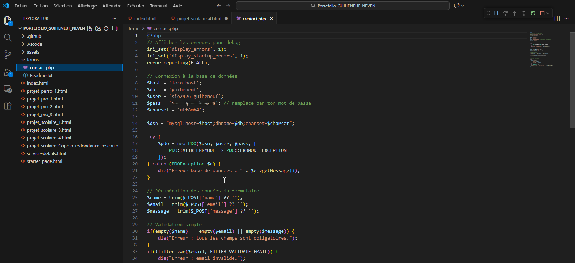Open the Terminal menu
Screen dimensions: 575x263
pos(158,6)
